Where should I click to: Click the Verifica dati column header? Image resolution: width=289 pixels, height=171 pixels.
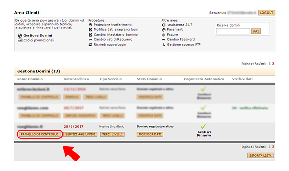[242, 79]
